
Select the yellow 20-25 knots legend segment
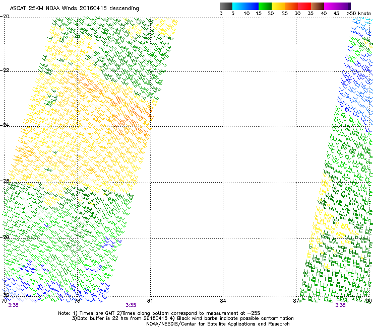point(278,6)
